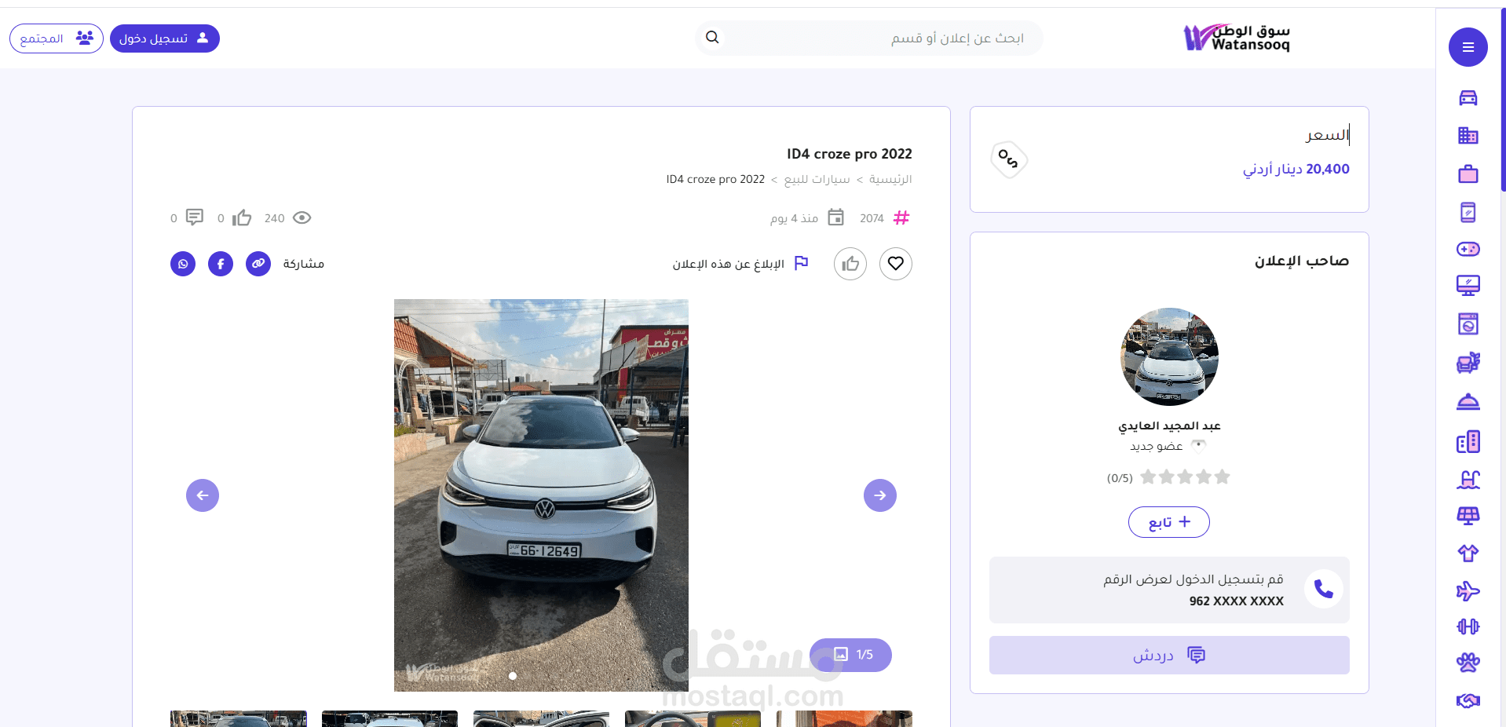The image size is (1506, 727).
Task: Open the jobs briefcase category icon
Action: pyautogui.click(x=1468, y=174)
